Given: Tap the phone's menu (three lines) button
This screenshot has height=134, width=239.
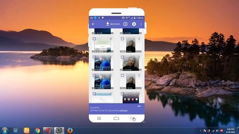Looking at the screenshot, I should pos(99,118).
